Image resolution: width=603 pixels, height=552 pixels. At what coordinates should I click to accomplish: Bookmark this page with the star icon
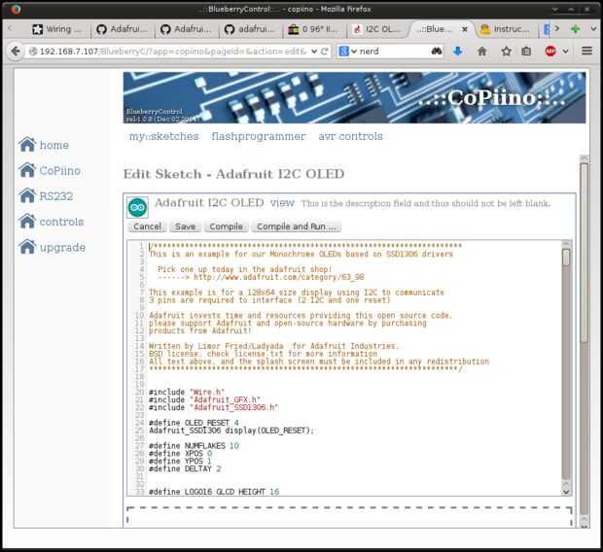click(x=506, y=52)
